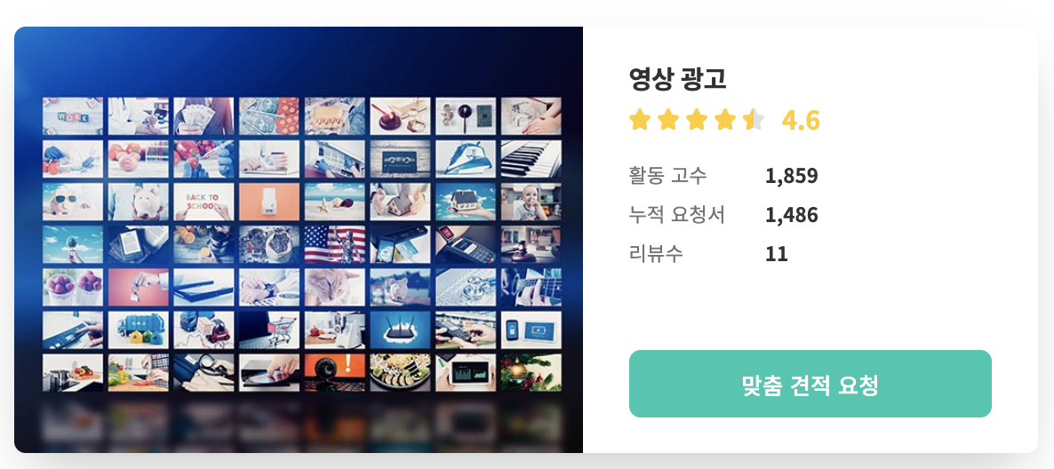Image resolution: width=1054 pixels, height=469 pixels.
Task: Click the fourth yellow rating star
Action: pyautogui.click(x=726, y=120)
